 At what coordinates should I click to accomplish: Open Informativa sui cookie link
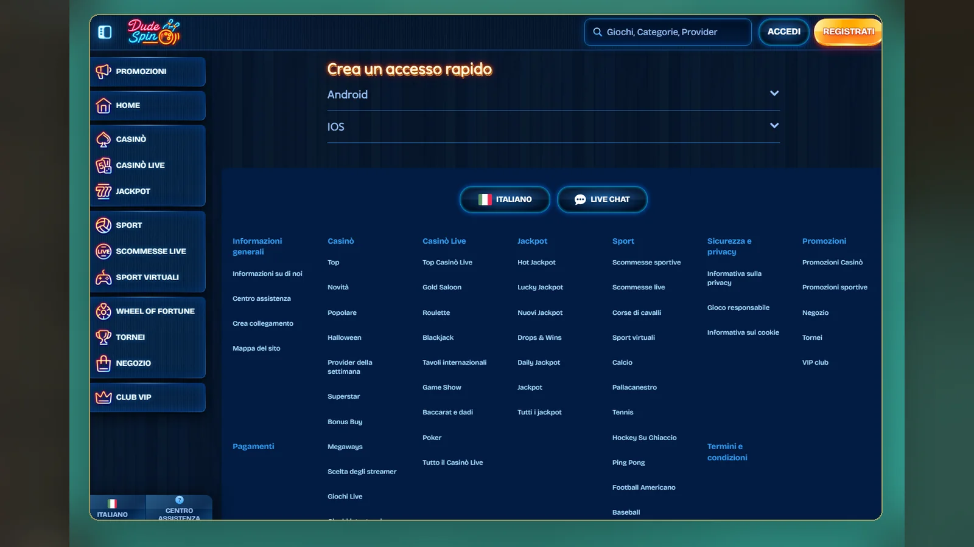tap(743, 332)
